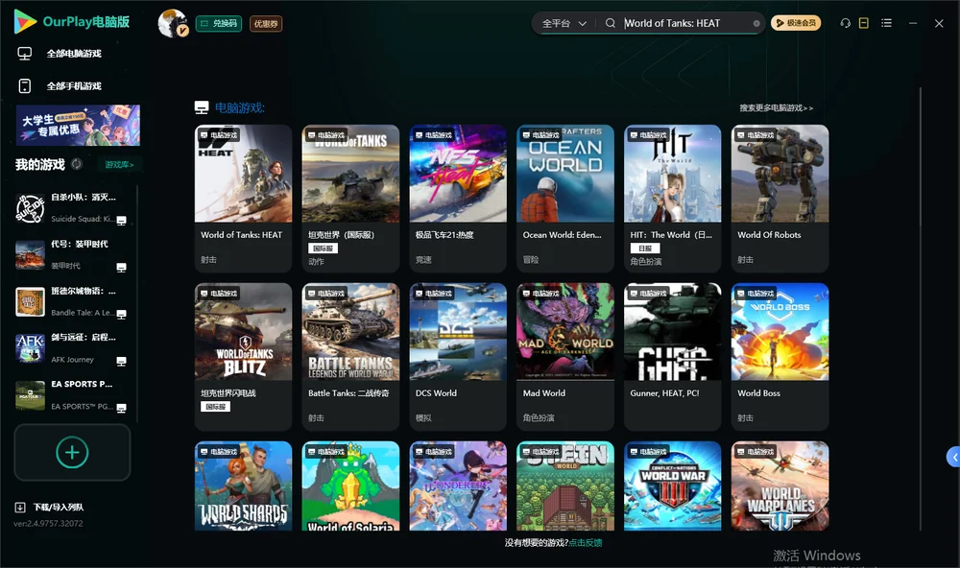
Task: Open the Ocean World: Eden game card
Action: [565, 199]
